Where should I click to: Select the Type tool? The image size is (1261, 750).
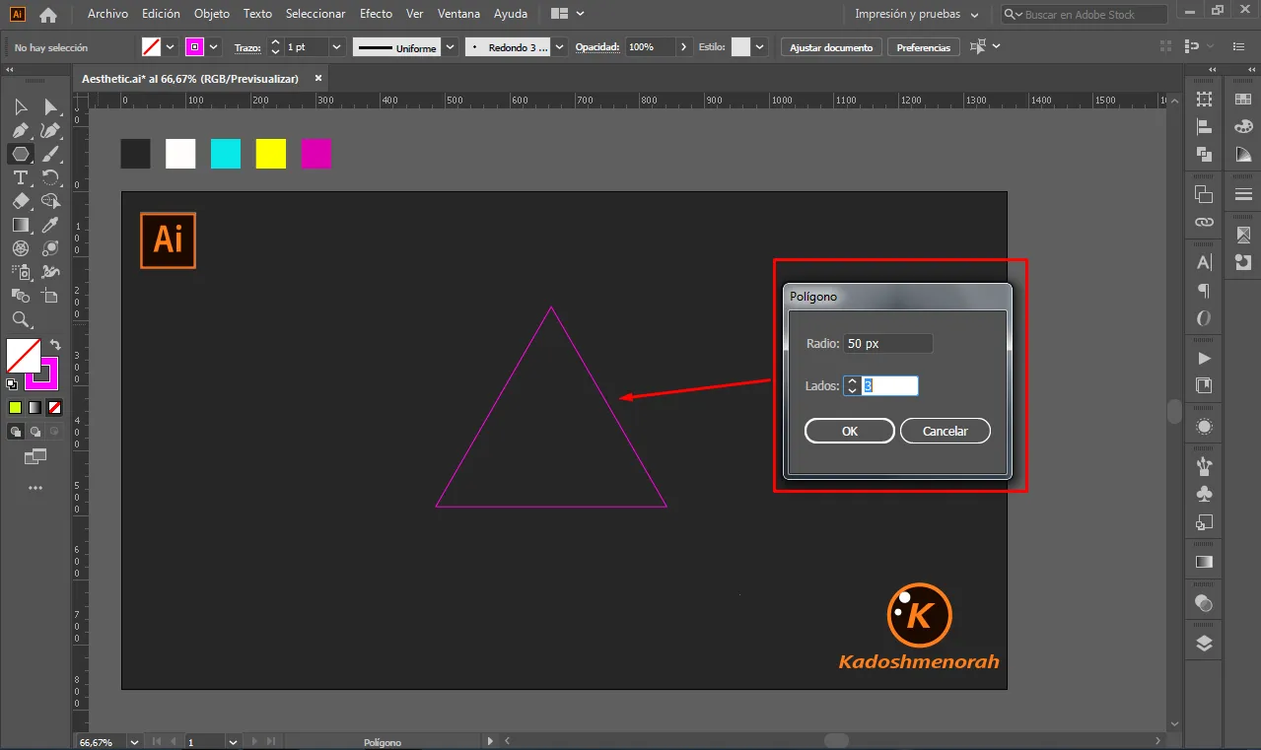20,177
